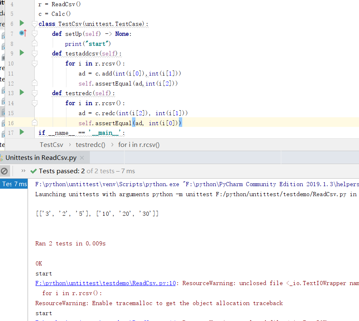Viewport: 359px width, 321px height.
Task: Click on 'class TestCsv(unittest.TestCase):' code line
Action: pos(94,24)
